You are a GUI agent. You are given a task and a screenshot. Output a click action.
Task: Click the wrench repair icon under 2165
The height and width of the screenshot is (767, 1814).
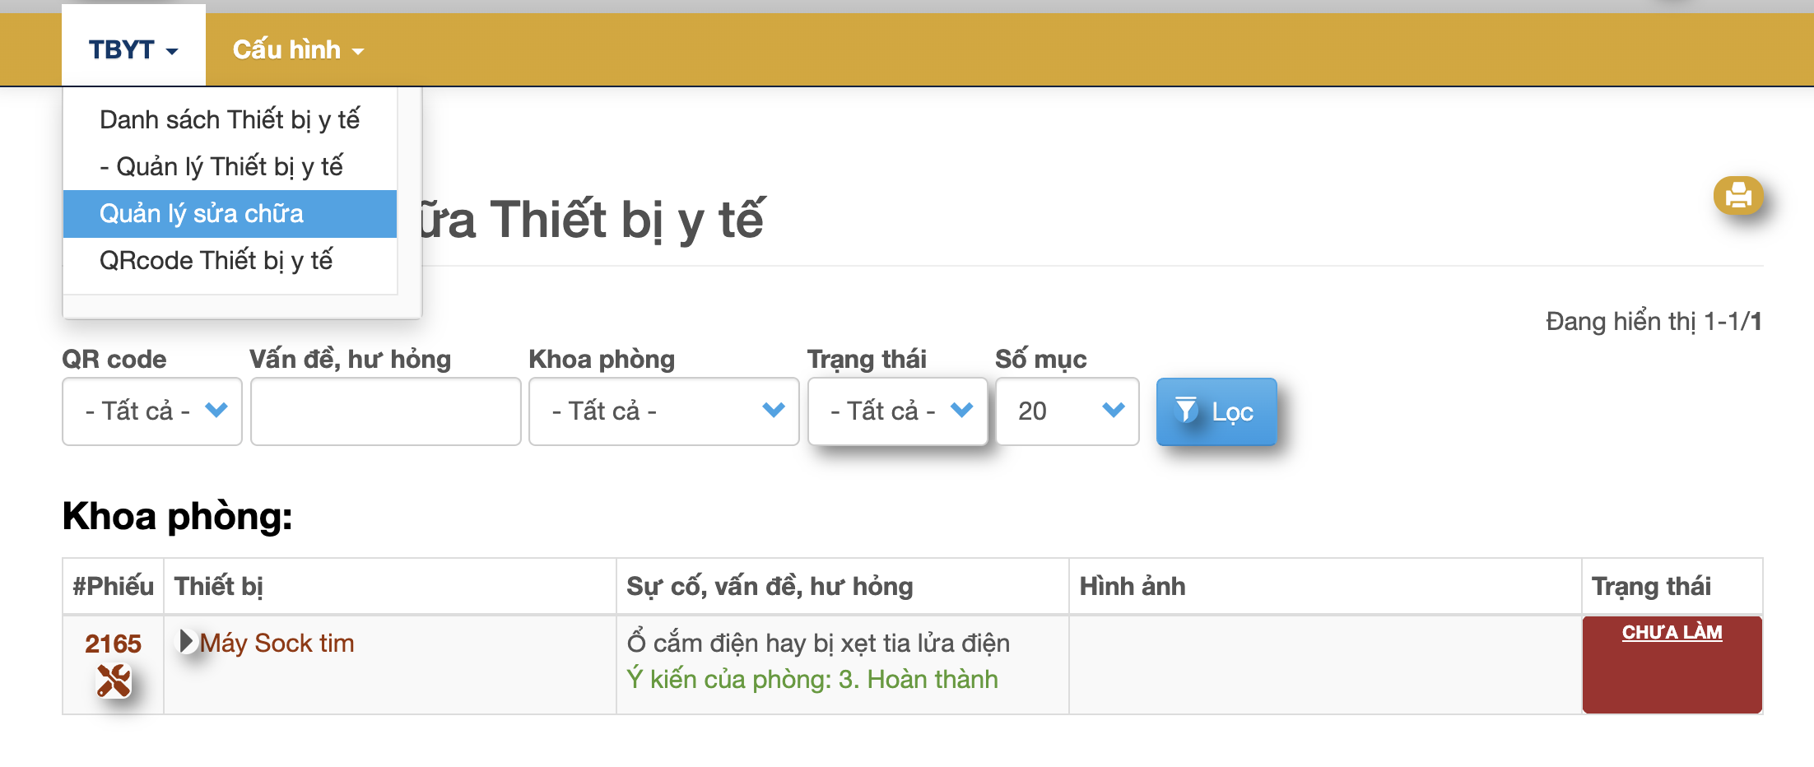[x=114, y=681]
